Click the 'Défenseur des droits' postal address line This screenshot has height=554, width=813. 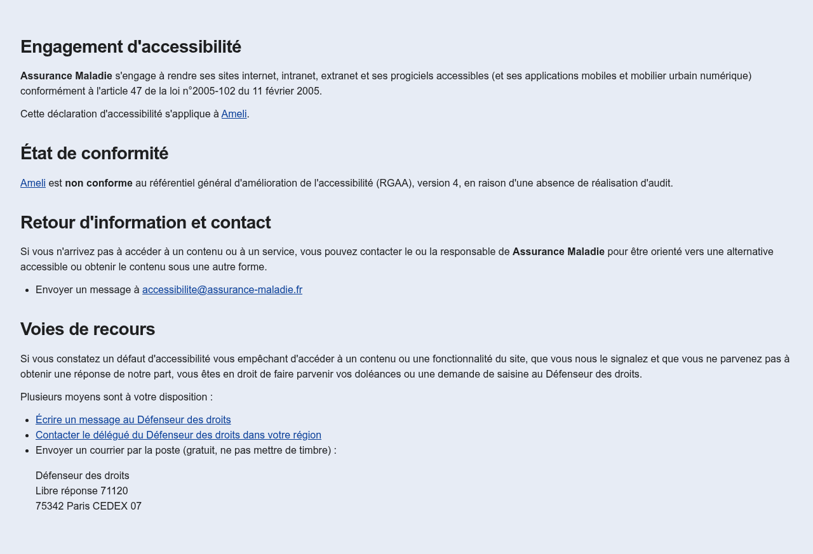pyautogui.click(x=83, y=476)
